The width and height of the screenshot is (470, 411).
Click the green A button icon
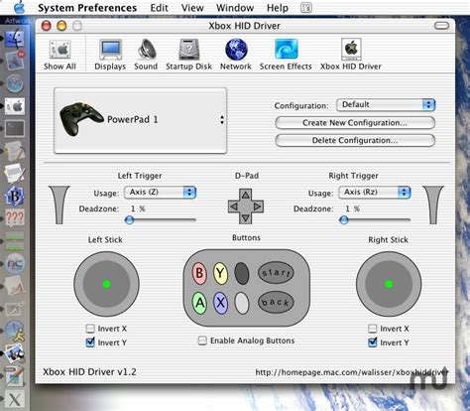click(x=199, y=303)
